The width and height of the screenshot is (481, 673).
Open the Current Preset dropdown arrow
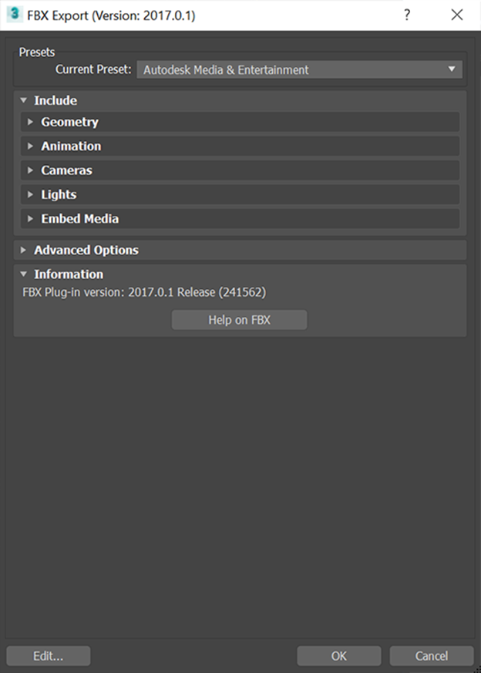click(x=452, y=69)
